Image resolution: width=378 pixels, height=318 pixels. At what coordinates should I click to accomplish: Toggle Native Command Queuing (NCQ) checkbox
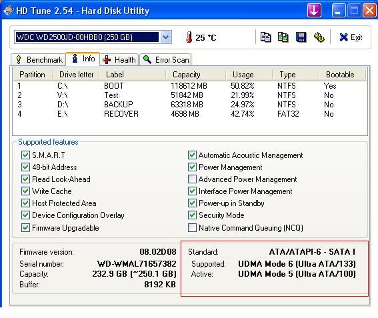tap(192, 227)
